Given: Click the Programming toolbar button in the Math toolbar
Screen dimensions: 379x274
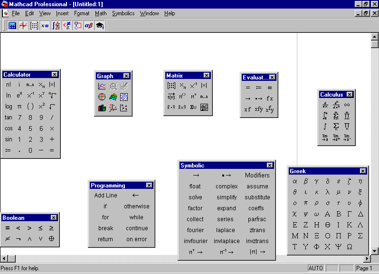Looking at the screenshot, I should point(77,25).
